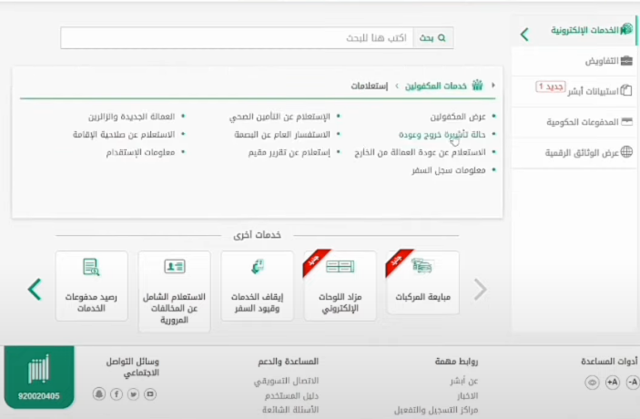The image size is (640, 419).
Task: Decrease font size with A- button
Action: click(x=633, y=383)
